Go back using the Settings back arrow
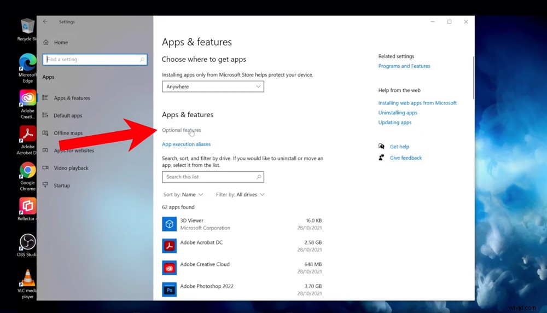The width and height of the screenshot is (547, 313). click(x=45, y=22)
